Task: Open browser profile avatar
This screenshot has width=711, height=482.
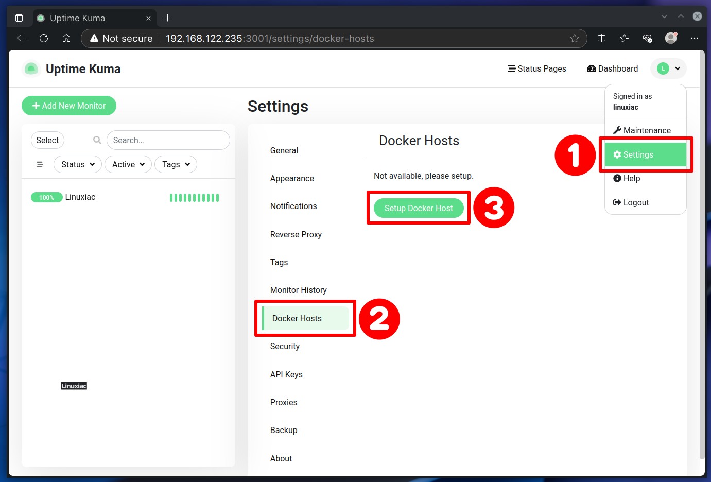Action: point(671,38)
